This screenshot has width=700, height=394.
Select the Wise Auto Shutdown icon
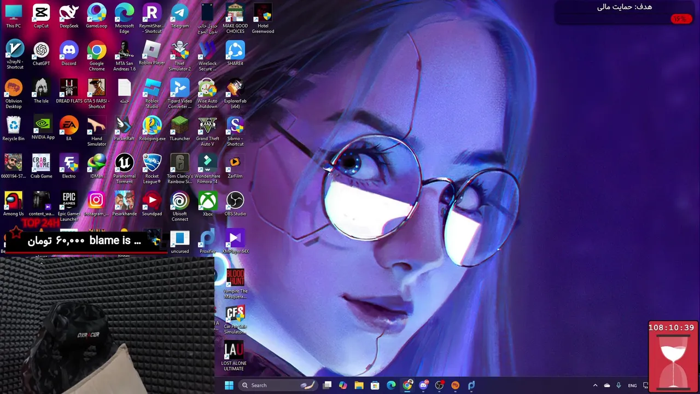208,94
